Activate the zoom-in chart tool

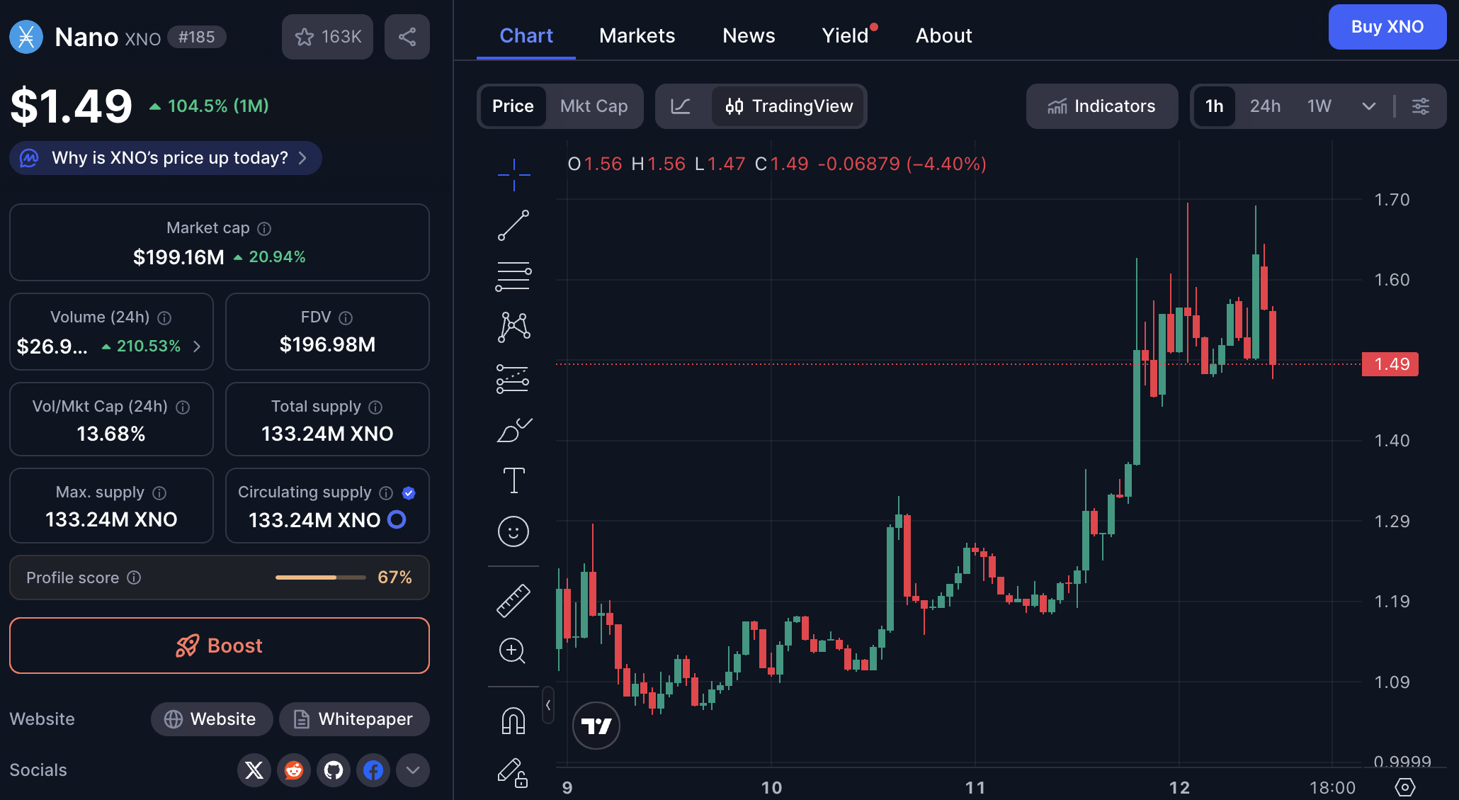512,650
